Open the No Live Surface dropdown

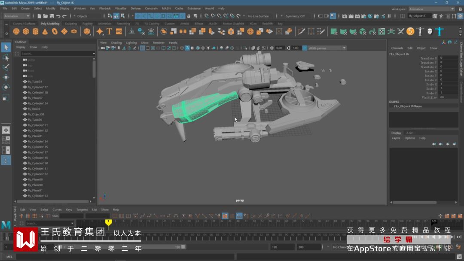pyautogui.click(x=258, y=16)
